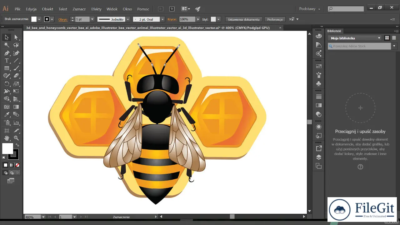Image resolution: width=400 pixels, height=225 pixels.
Task: Select the Symbol Sprayer tool
Action: point(7,122)
